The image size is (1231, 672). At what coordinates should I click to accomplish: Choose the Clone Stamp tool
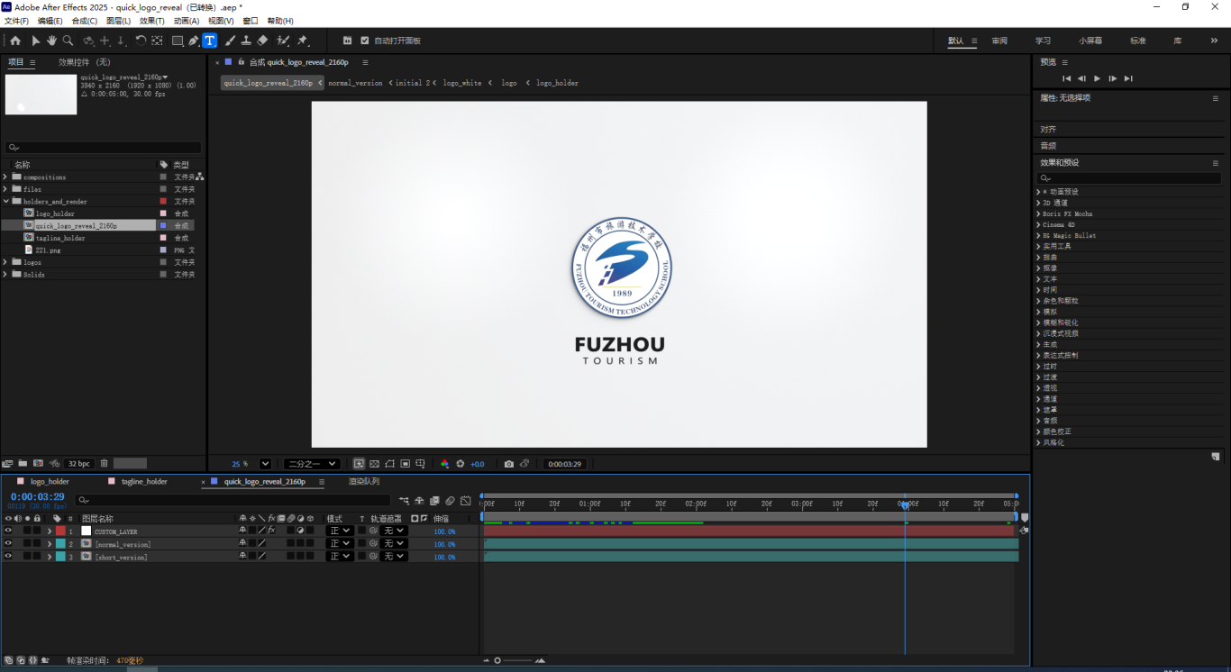pos(245,41)
